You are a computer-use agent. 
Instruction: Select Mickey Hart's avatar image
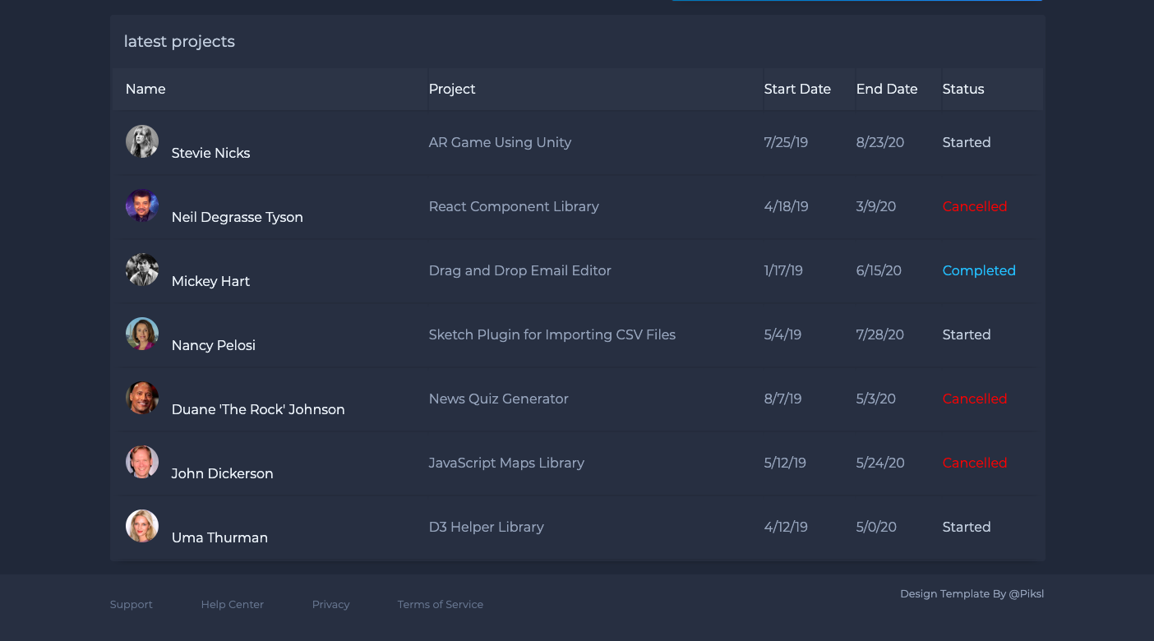coord(141,270)
